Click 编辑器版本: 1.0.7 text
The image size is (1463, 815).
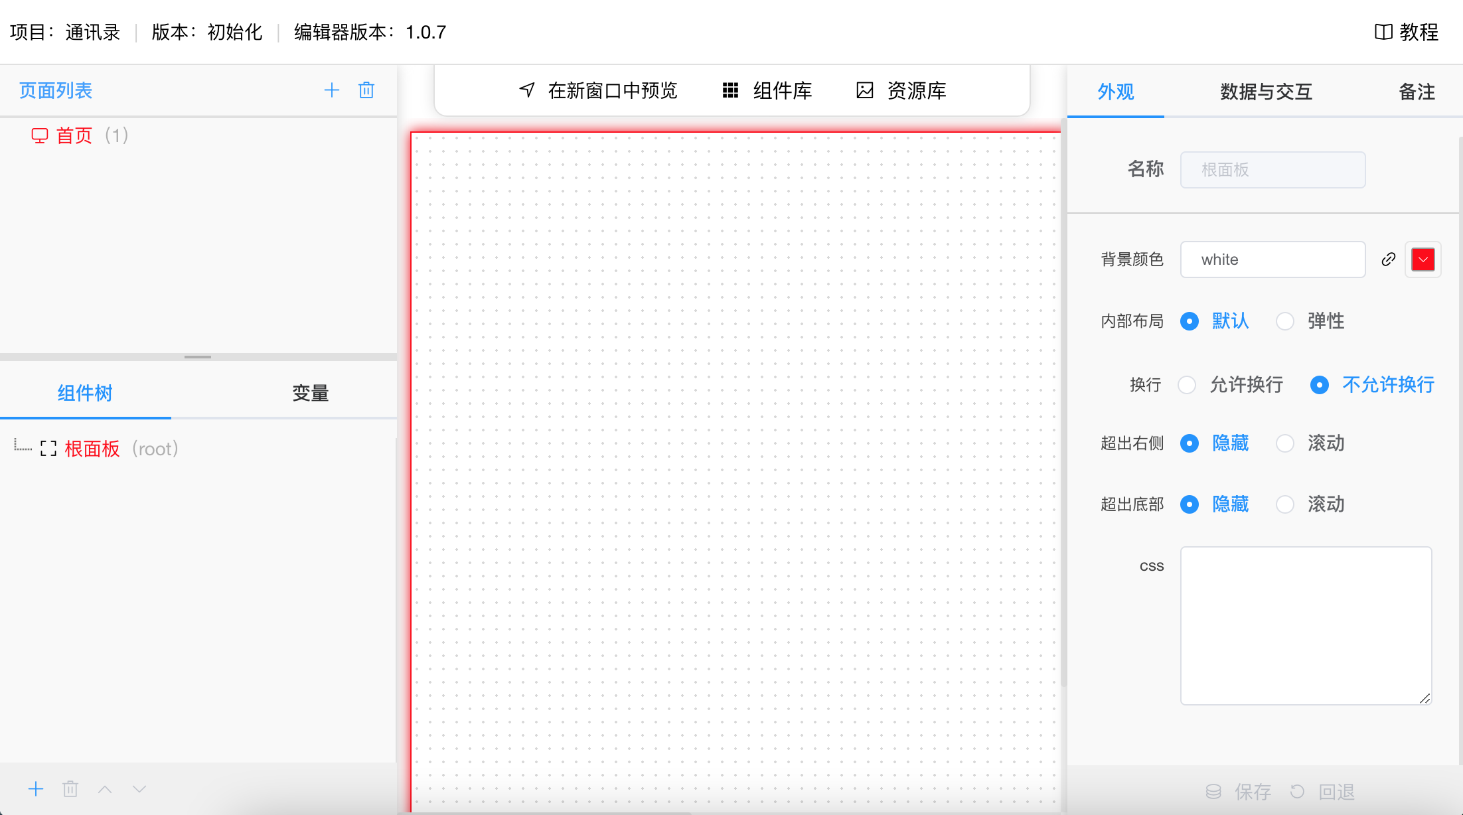point(370,32)
